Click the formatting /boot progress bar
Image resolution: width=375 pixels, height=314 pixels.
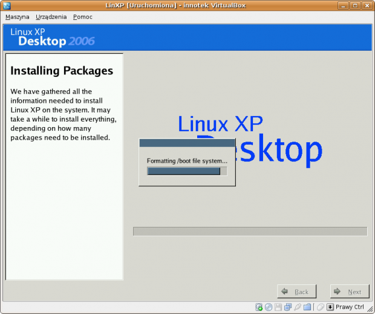pyautogui.click(x=187, y=171)
